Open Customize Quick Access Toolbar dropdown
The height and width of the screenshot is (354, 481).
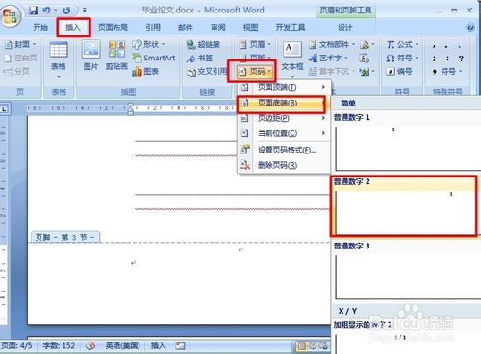point(85,10)
